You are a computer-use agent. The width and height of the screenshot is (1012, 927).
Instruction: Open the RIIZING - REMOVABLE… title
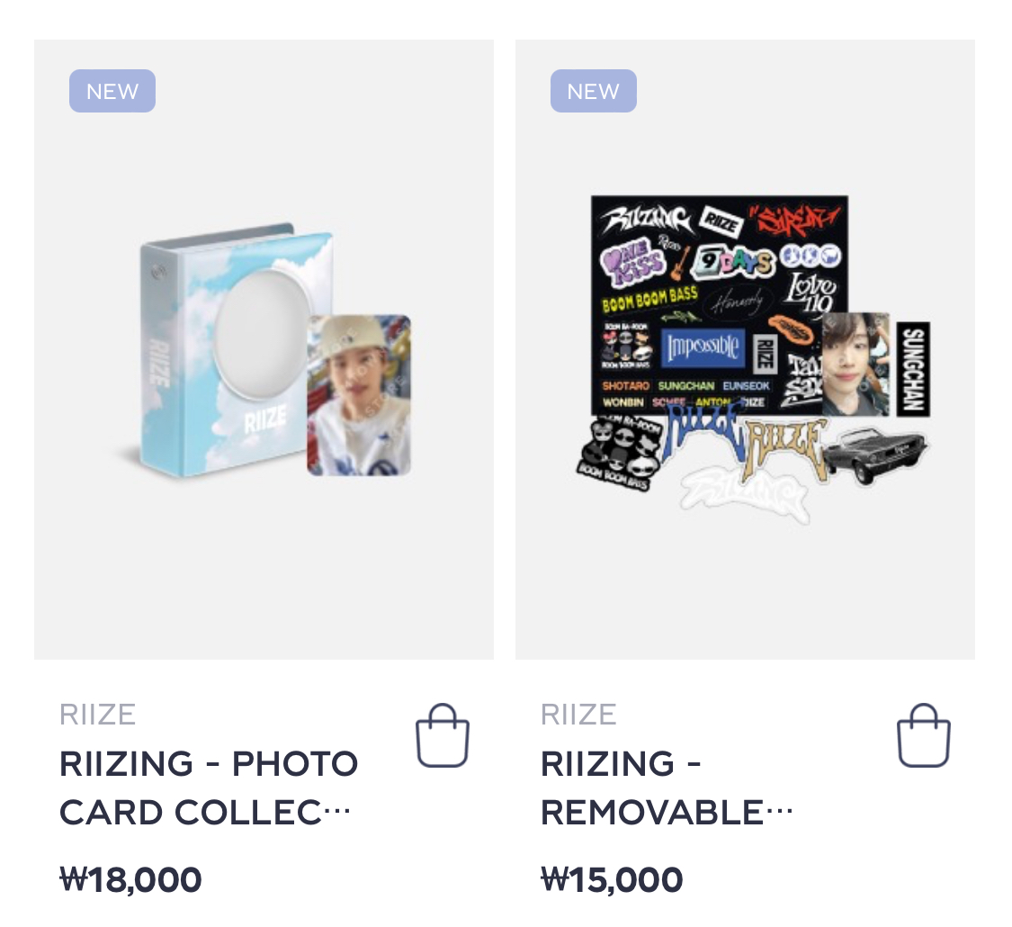tap(667, 787)
